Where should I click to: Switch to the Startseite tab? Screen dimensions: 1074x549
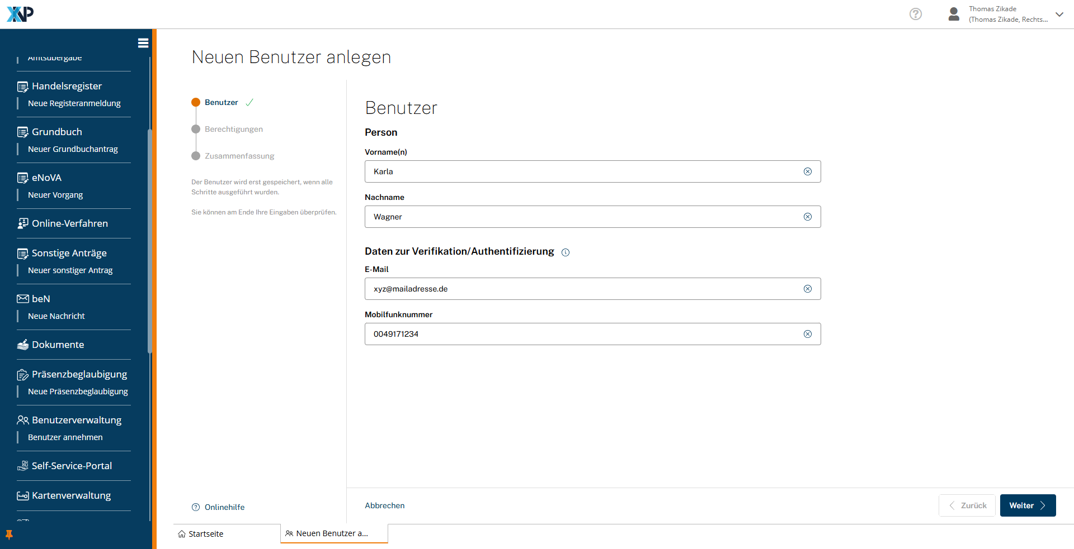205,534
